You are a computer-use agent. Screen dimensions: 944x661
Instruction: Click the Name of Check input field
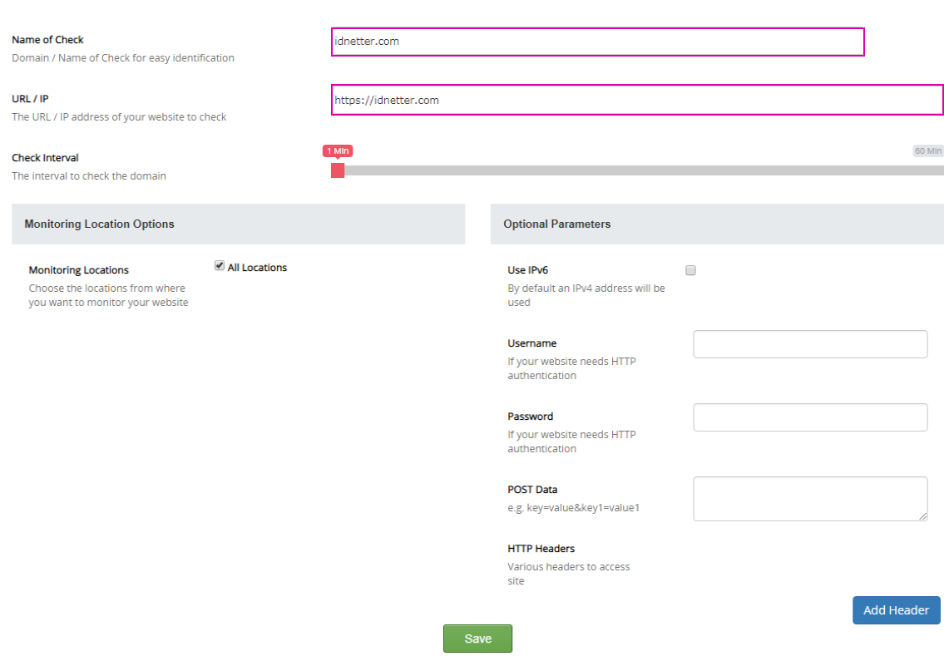pyautogui.click(x=597, y=42)
